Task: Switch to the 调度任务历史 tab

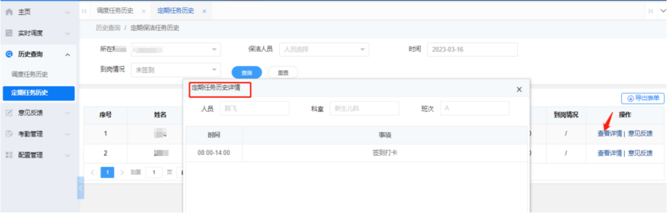Action: [115, 11]
